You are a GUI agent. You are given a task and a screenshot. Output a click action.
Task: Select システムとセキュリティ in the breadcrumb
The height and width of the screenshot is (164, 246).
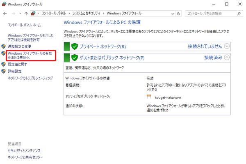86,14
